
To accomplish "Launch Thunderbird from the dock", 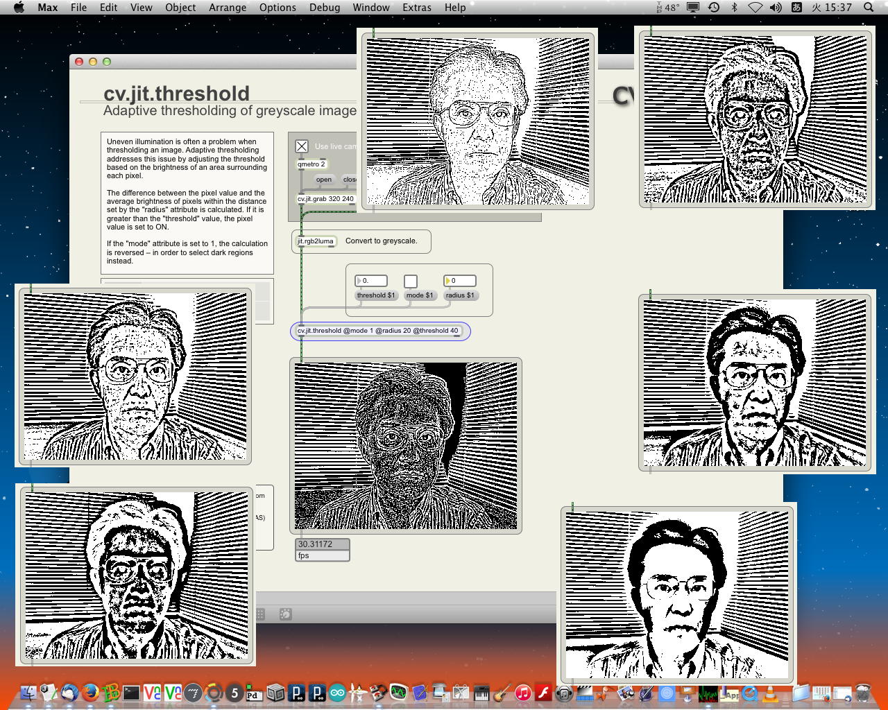I will (69, 692).
